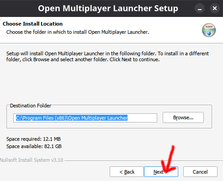Click the 'Space required: 12.1 MB' text
The height and width of the screenshot is (181, 223).
coord(33,139)
